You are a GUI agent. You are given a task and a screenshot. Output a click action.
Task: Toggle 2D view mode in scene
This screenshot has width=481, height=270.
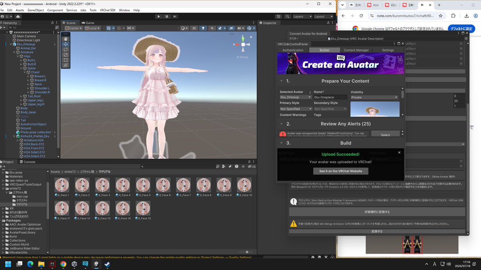[x=194, y=28]
